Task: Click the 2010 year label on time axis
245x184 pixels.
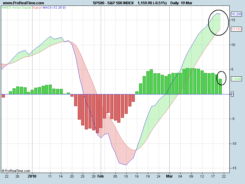Action: [32, 176]
